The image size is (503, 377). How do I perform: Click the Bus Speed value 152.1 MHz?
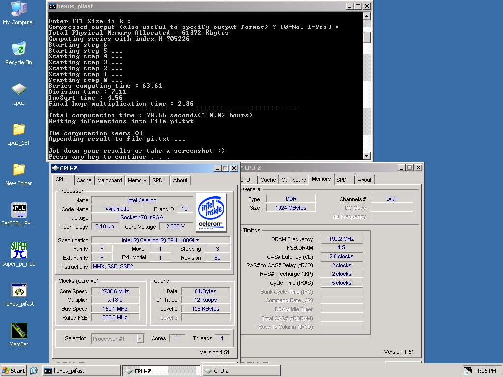(115, 309)
